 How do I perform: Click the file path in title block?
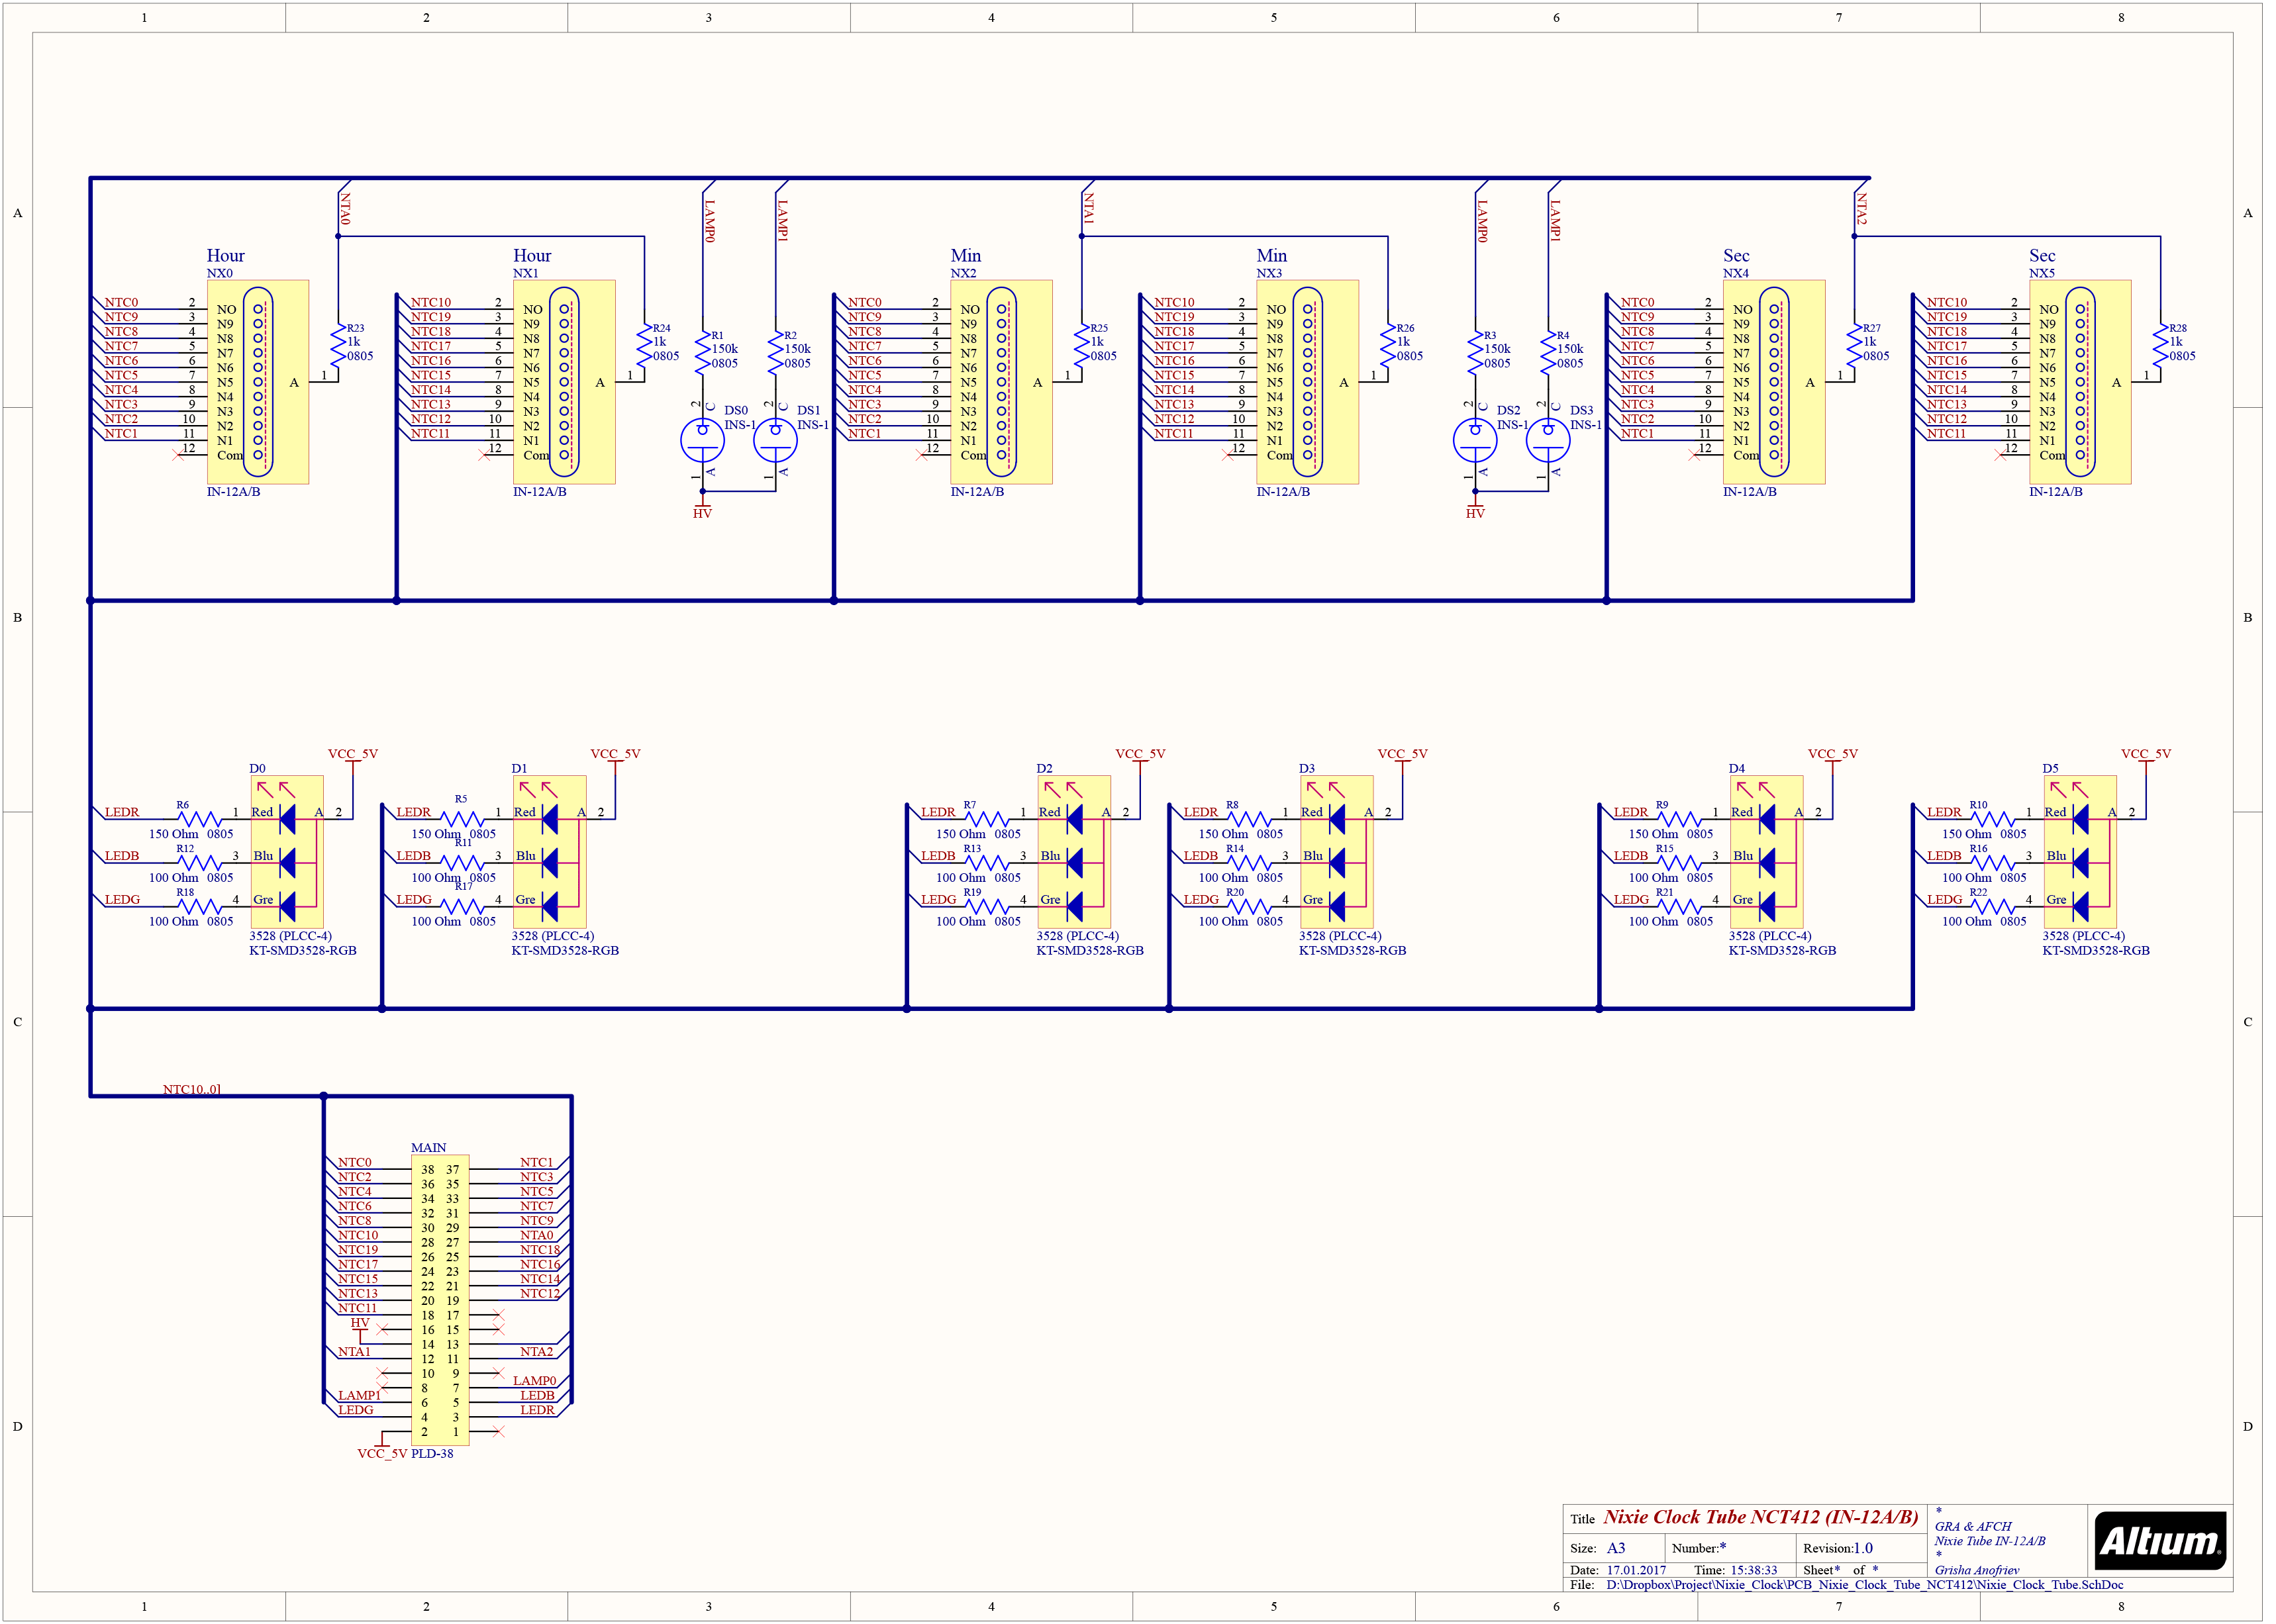click(1864, 1584)
